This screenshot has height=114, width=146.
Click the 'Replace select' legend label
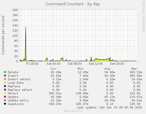pyautogui.click(x=20, y=90)
